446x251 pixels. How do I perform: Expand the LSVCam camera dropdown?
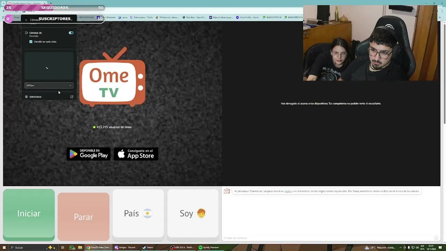tap(49, 85)
